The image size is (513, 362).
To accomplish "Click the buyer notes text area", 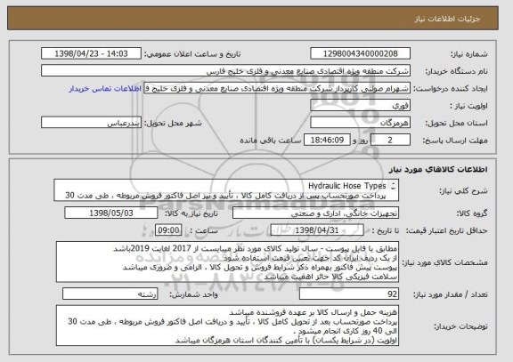I will [227, 326].
